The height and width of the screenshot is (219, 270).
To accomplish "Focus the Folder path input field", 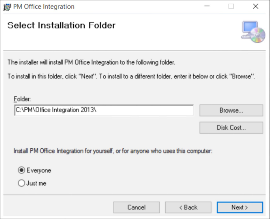I will coord(104,110).
